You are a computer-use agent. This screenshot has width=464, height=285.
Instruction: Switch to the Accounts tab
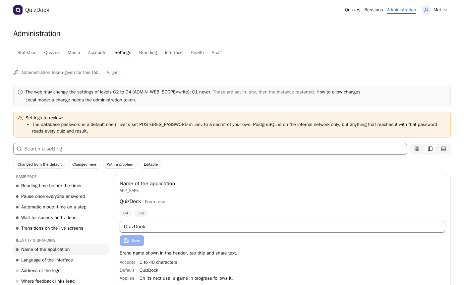click(x=97, y=53)
